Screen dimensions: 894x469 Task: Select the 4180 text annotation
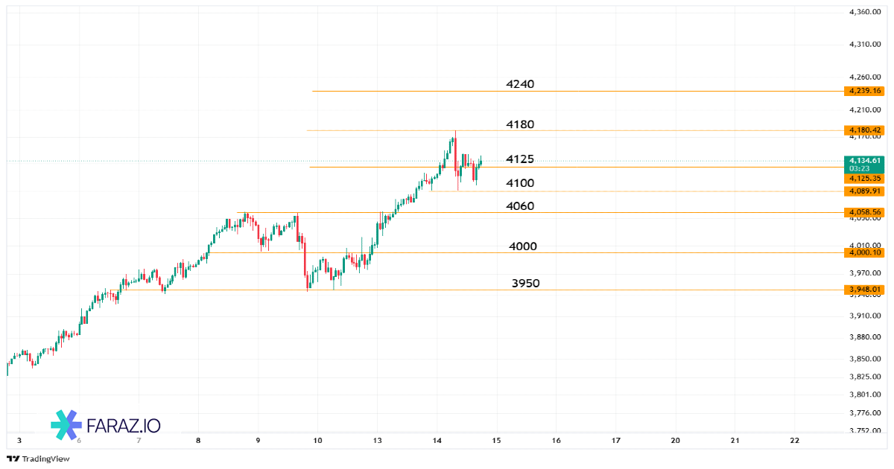tap(520, 124)
